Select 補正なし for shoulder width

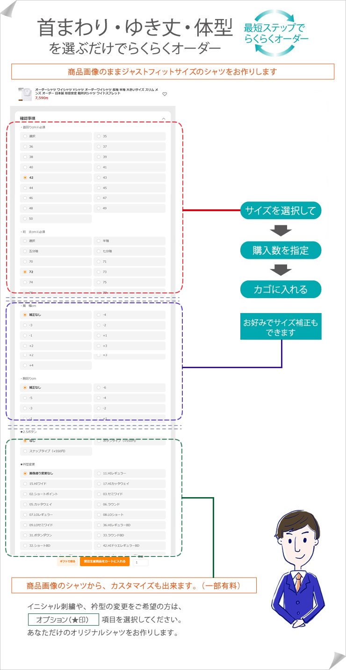56,315
